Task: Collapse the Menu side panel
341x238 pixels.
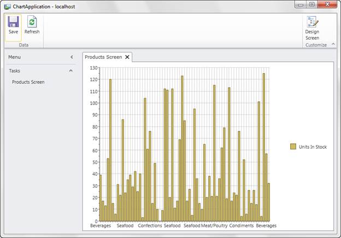Action: point(71,57)
